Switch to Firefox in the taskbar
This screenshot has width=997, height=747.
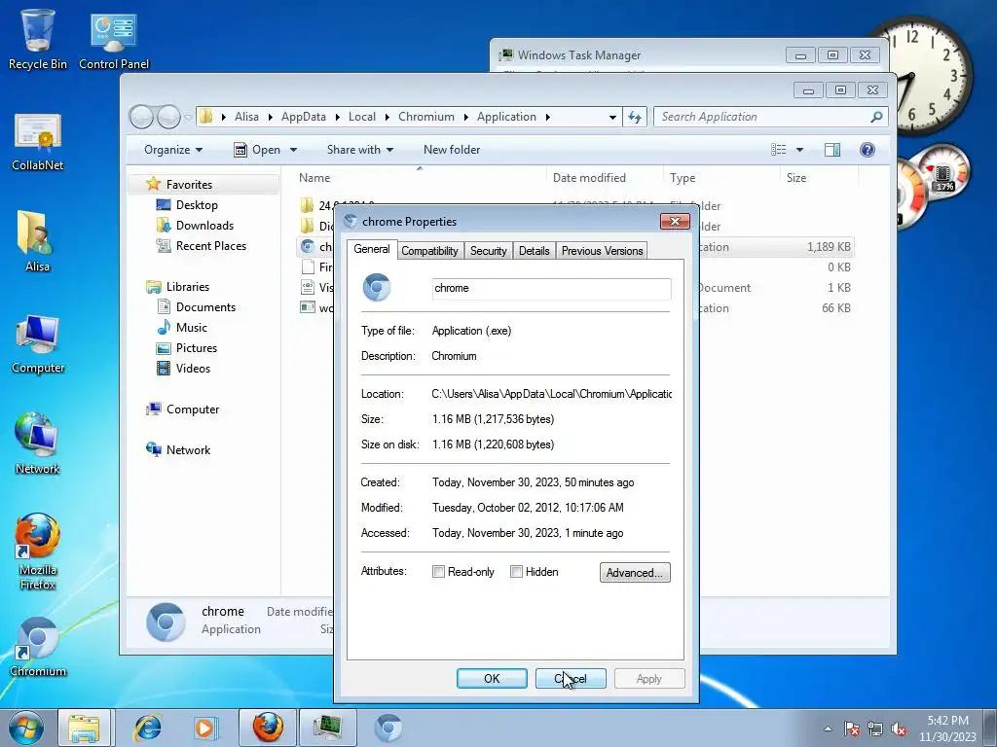pyautogui.click(x=268, y=728)
